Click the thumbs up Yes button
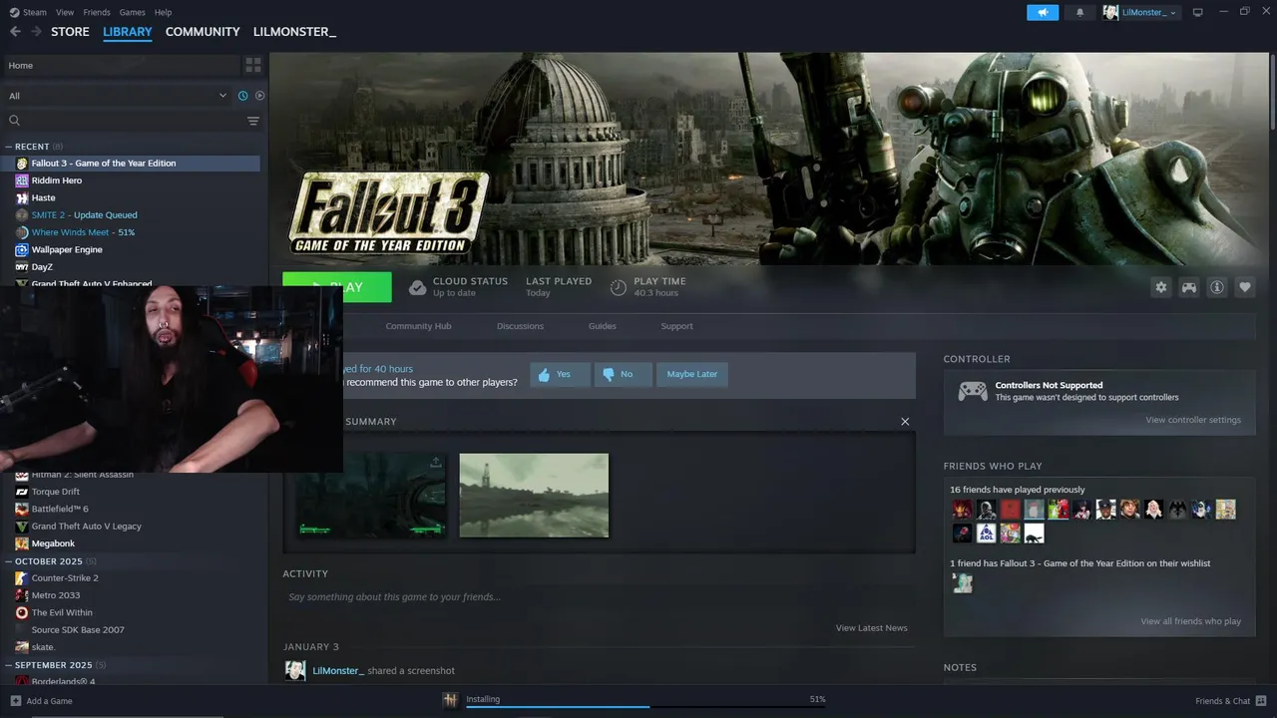 [560, 374]
